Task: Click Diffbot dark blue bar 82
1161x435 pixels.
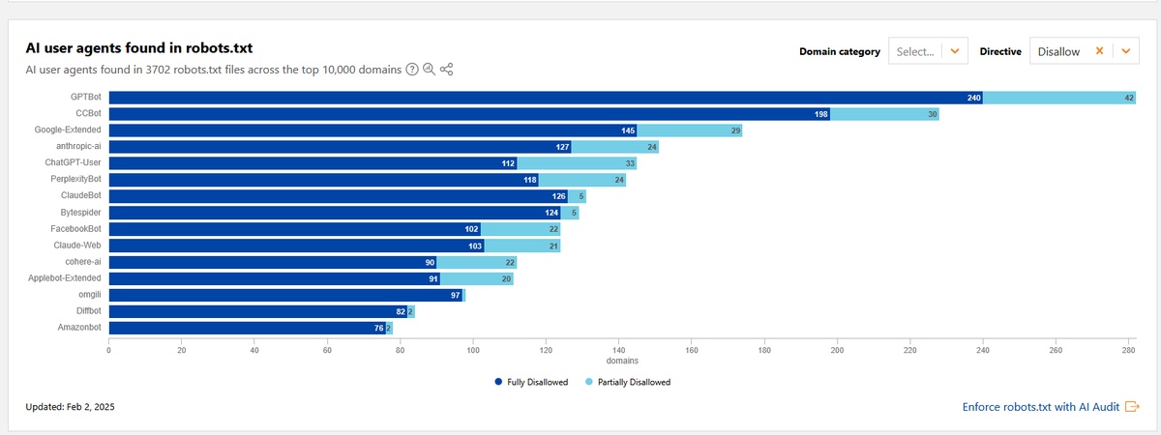Action: tap(257, 311)
